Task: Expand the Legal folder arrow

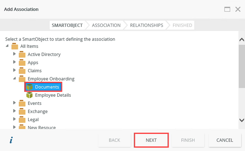Action: point(14,119)
